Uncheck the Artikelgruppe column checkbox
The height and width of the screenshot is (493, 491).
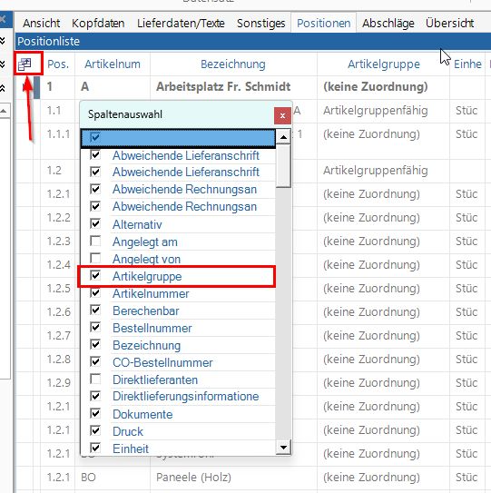pyautogui.click(x=95, y=276)
